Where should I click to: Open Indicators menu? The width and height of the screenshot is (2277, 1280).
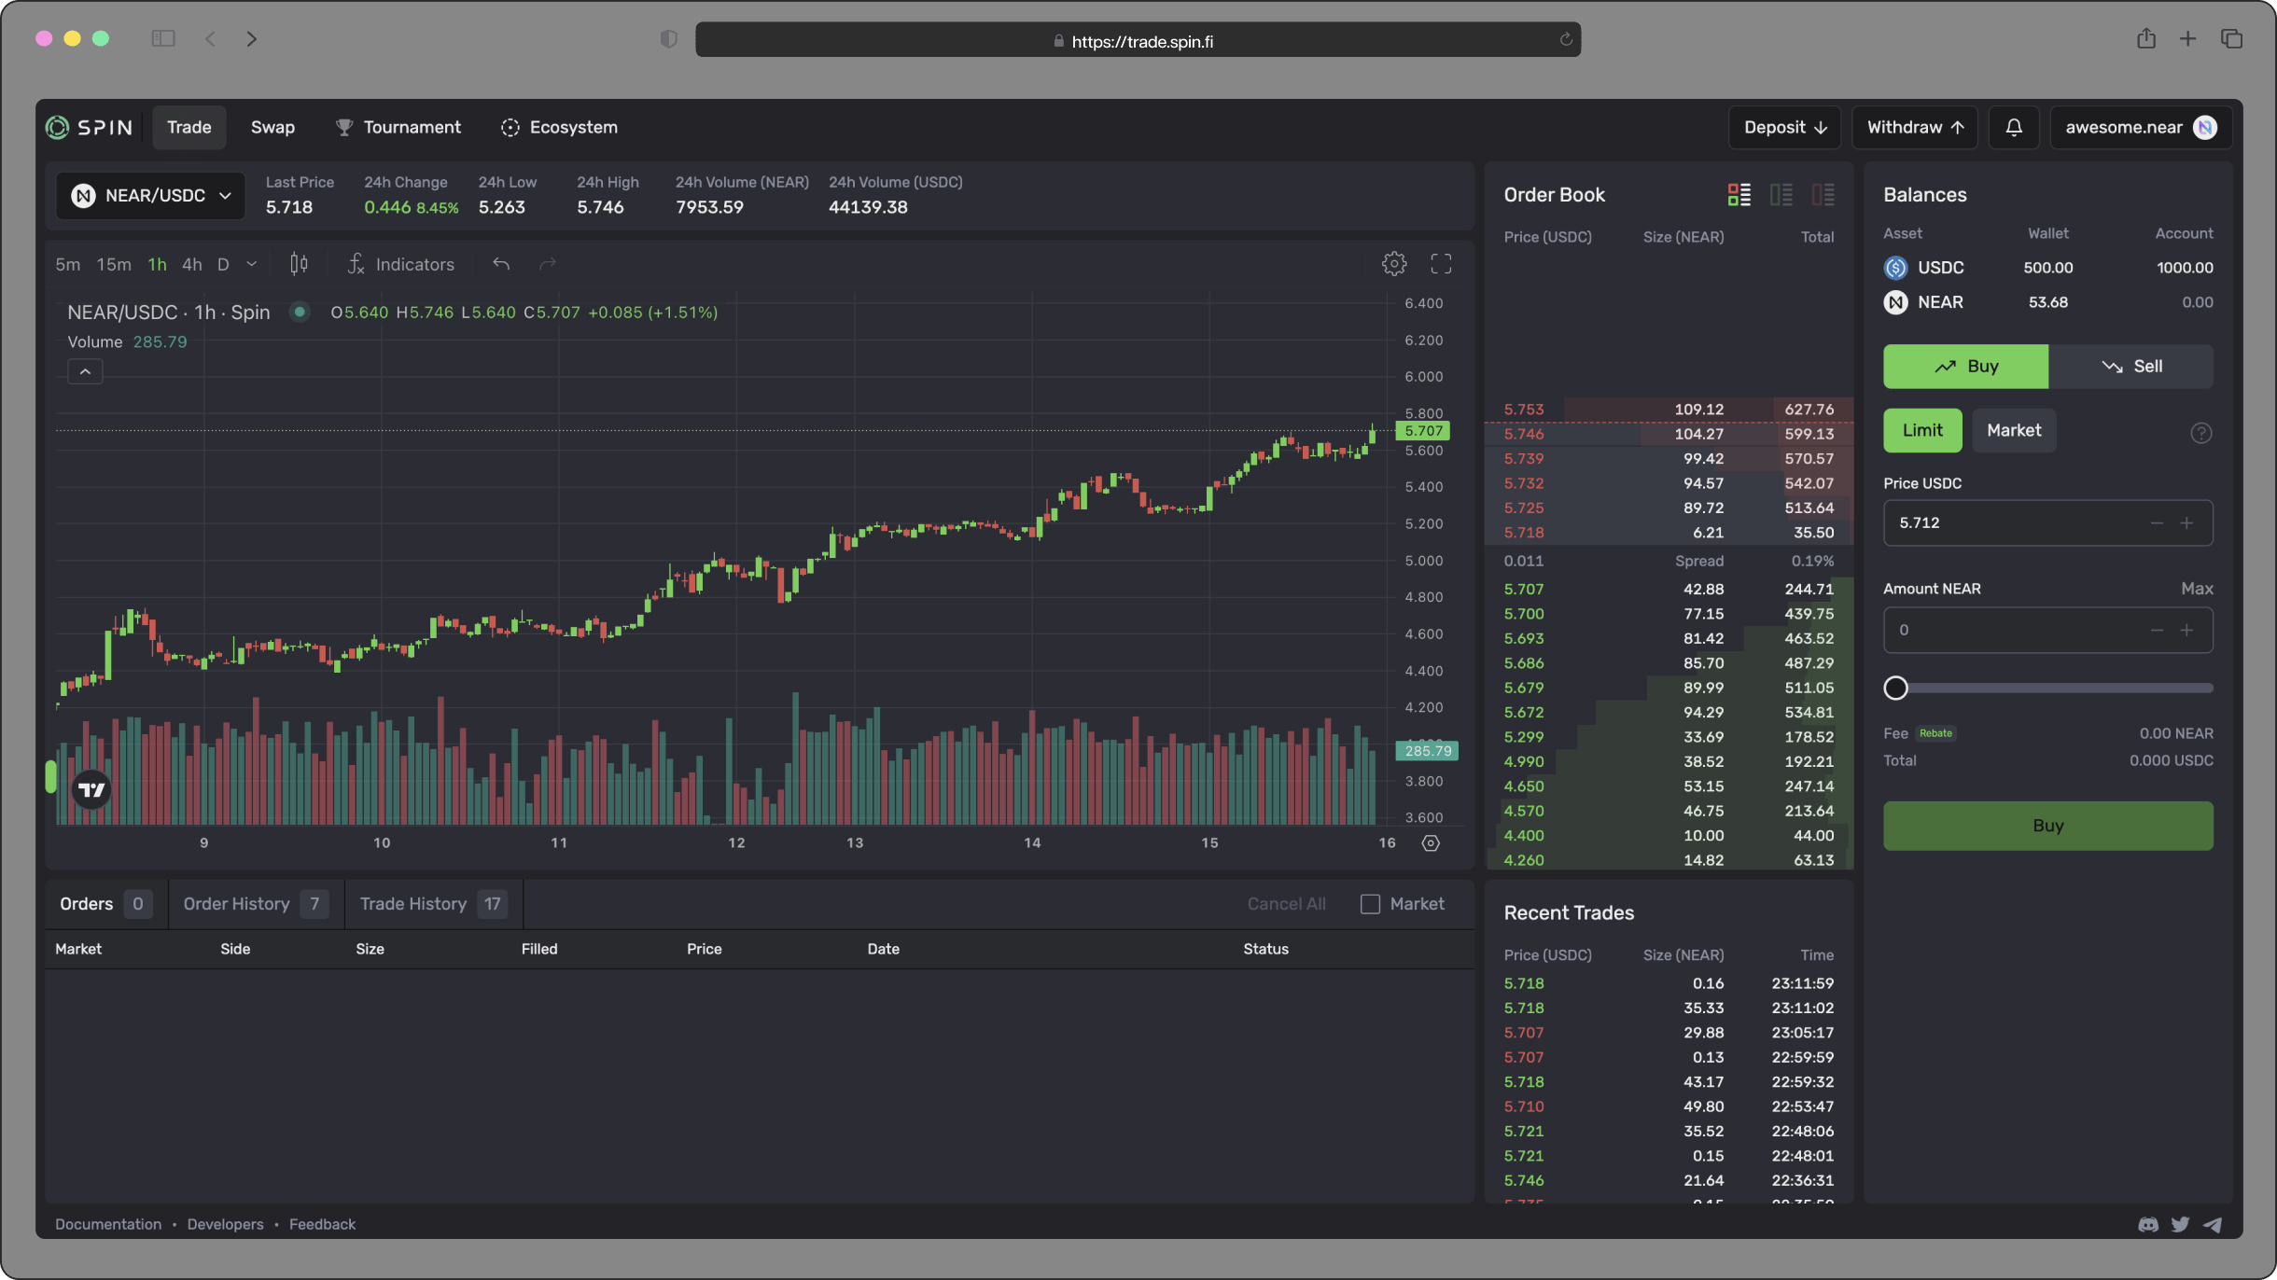(x=400, y=264)
